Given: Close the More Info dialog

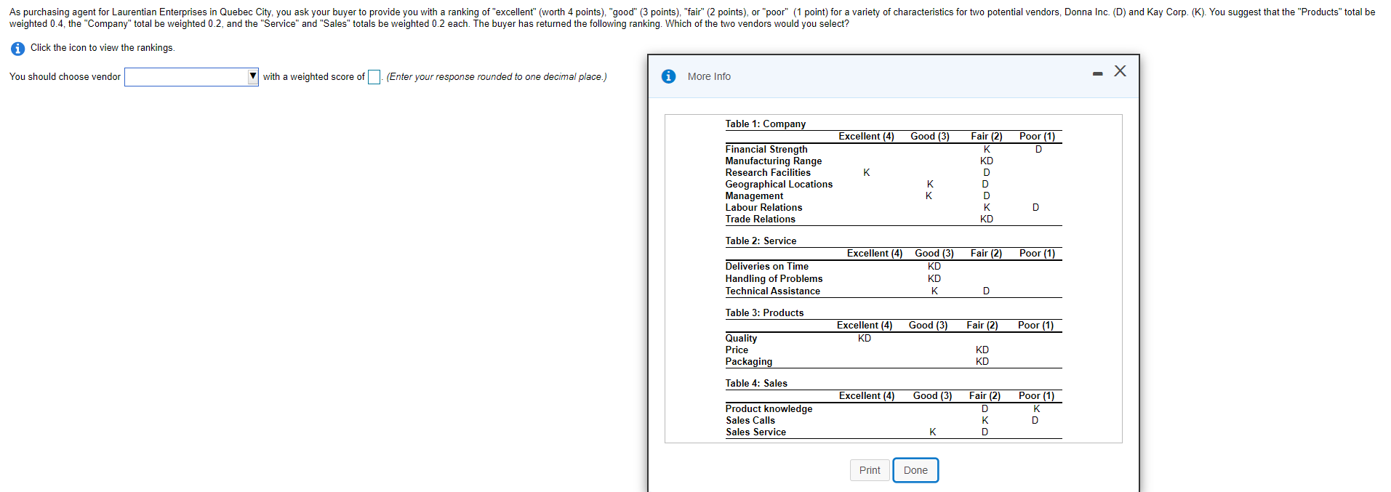Looking at the screenshot, I should (x=1121, y=71).
